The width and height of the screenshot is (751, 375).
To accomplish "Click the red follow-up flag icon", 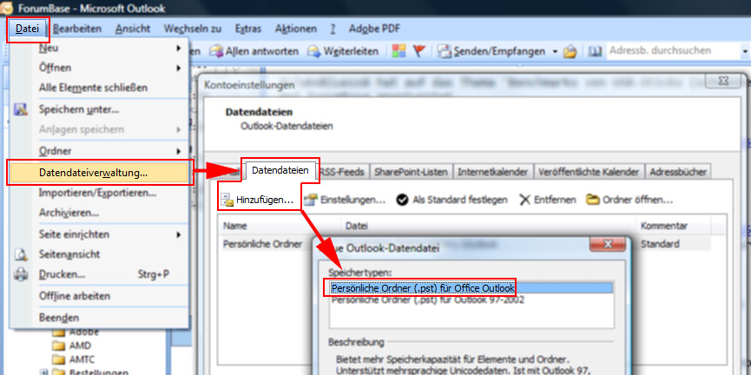I will (x=419, y=50).
